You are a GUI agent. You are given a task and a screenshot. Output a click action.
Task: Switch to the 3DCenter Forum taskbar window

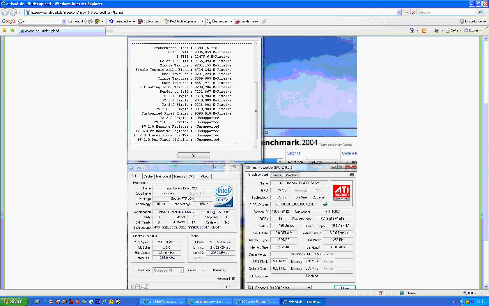pos(256,302)
